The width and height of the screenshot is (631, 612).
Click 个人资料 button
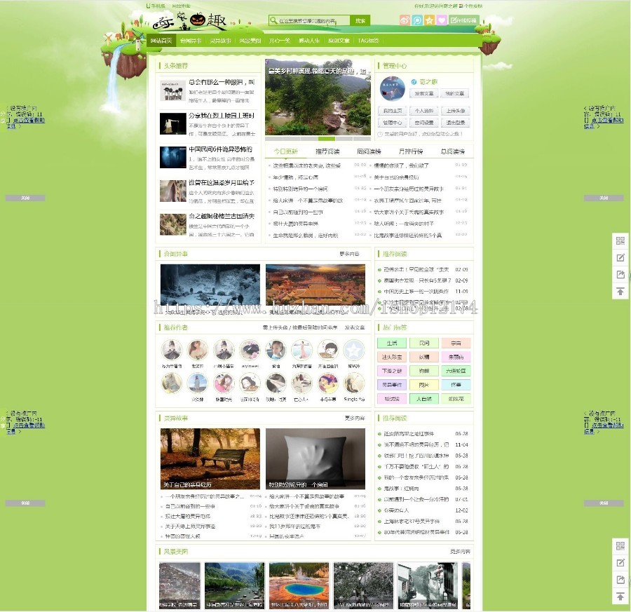[423, 111]
